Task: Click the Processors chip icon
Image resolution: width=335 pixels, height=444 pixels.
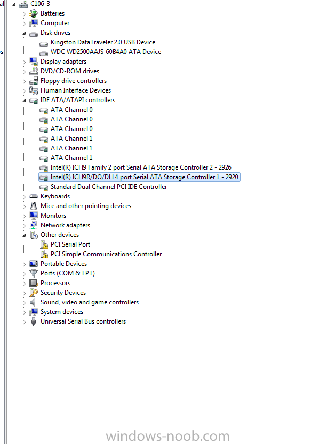Action: [x=33, y=283]
